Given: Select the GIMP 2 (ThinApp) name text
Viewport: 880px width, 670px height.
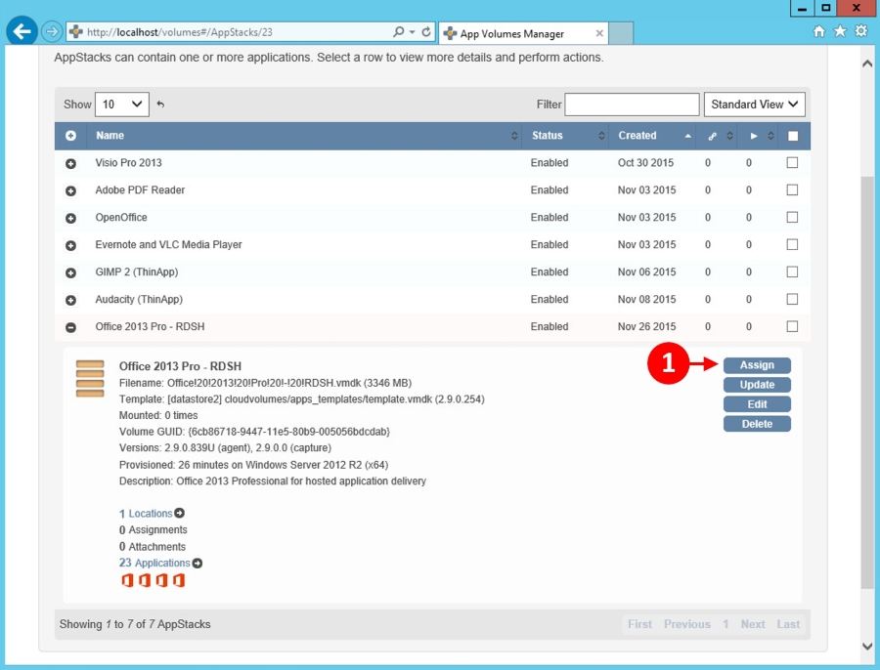Looking at the screenshot, I should (136, 272).
